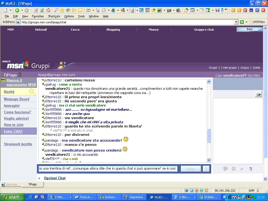Switch to the Generale browser tab
268x201 pixels.
(11, 185)
